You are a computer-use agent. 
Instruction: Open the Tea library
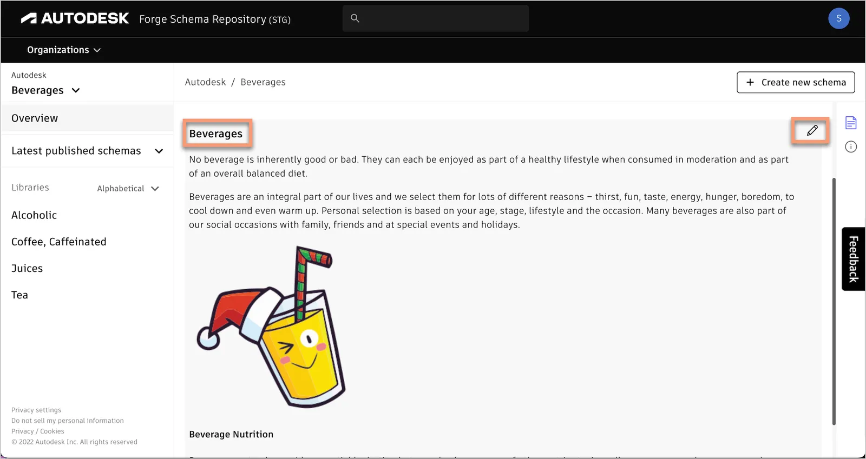[19, 295]
